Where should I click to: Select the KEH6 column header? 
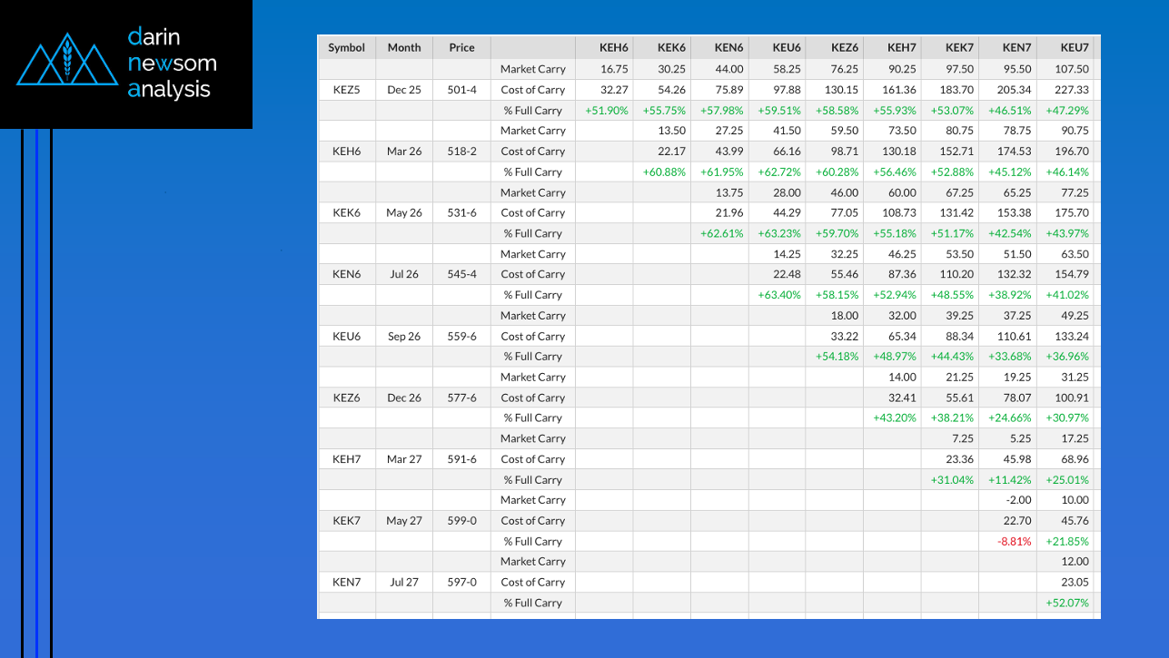pos(613,48)
